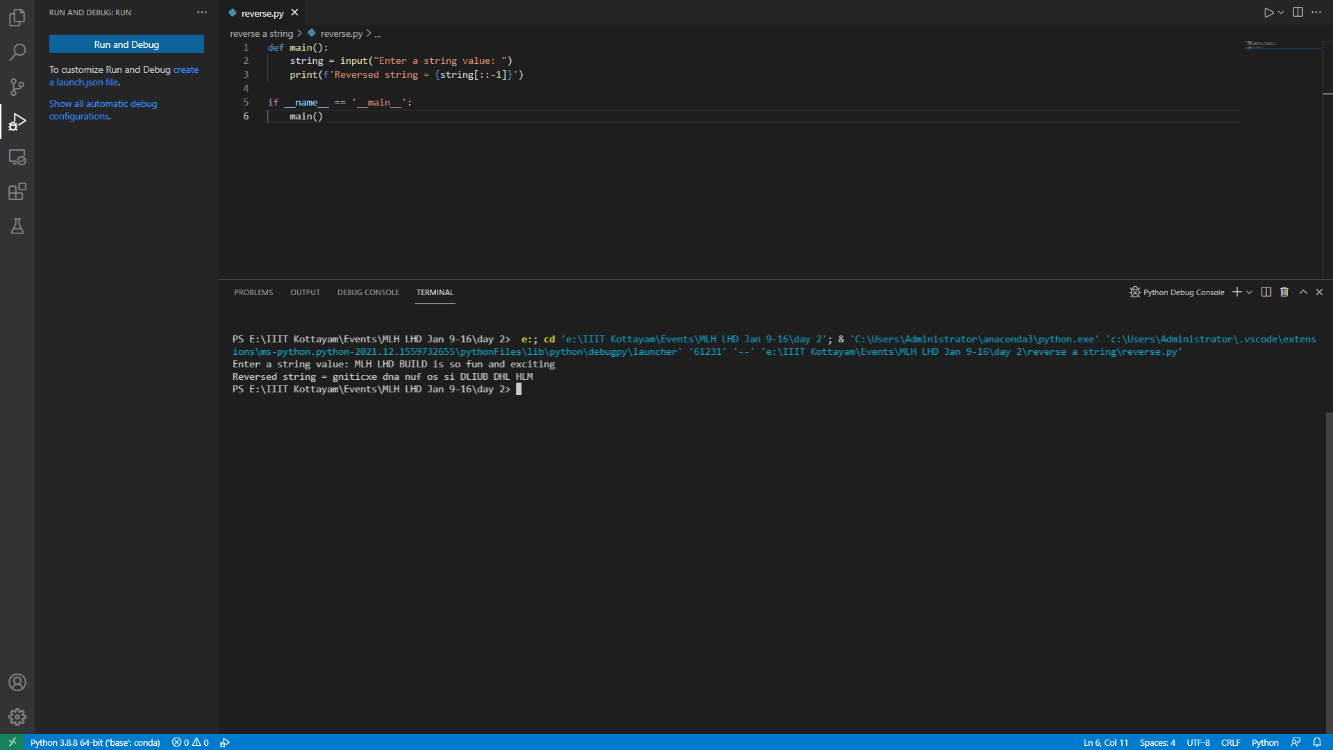Split the terminal panel
Viewport: 1333px width, 750px height.
(1266, 292)
